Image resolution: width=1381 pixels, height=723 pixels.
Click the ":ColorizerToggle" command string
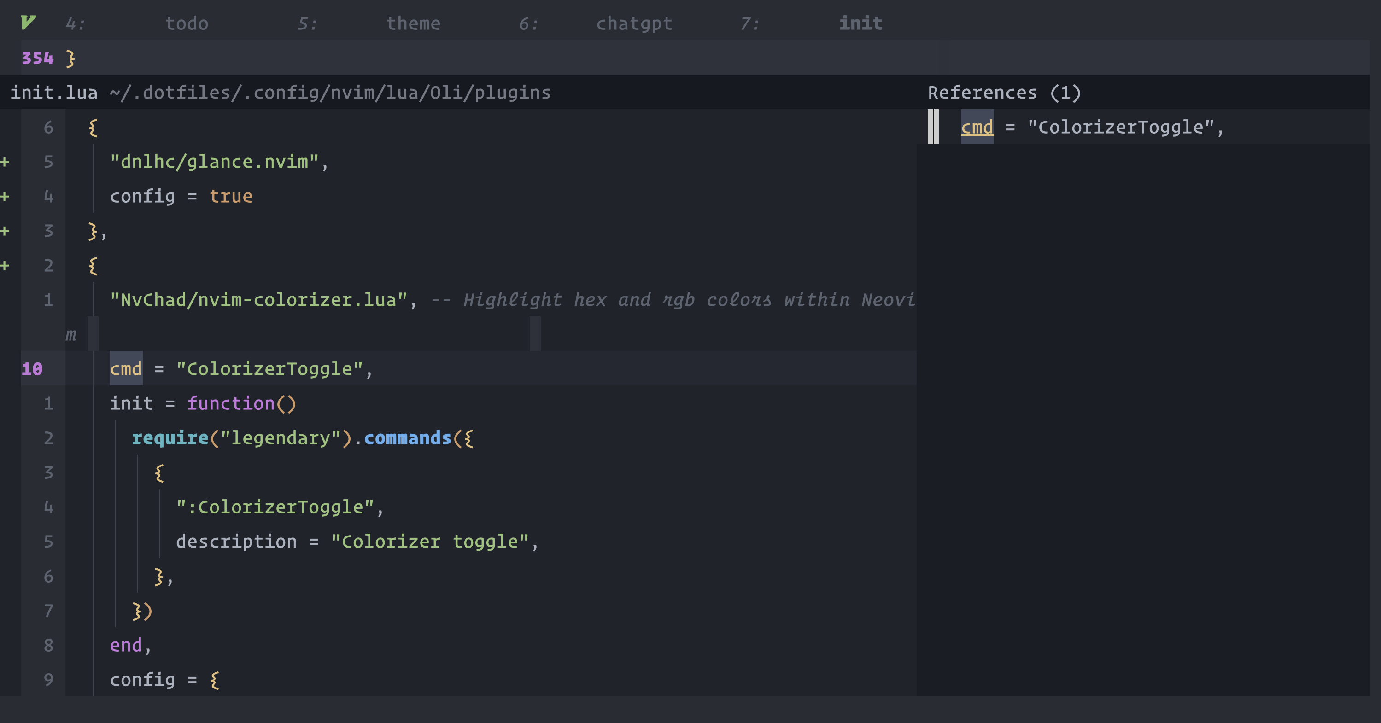click(279, 507)
